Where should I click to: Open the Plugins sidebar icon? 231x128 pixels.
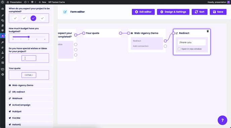tap(2, 48)
